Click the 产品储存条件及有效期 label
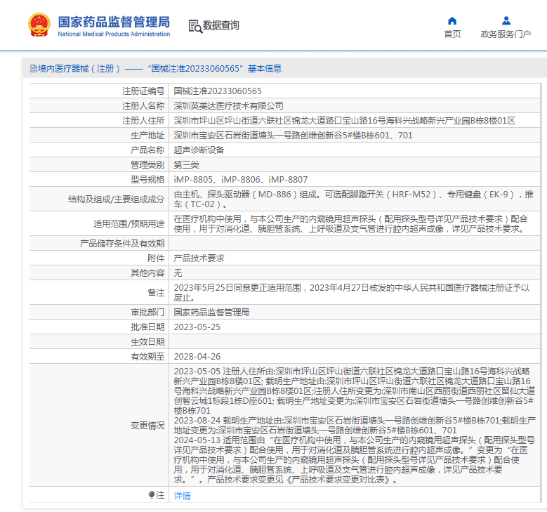Image resolution: width=547 pixels, height=512 pixels. [122, 243]
